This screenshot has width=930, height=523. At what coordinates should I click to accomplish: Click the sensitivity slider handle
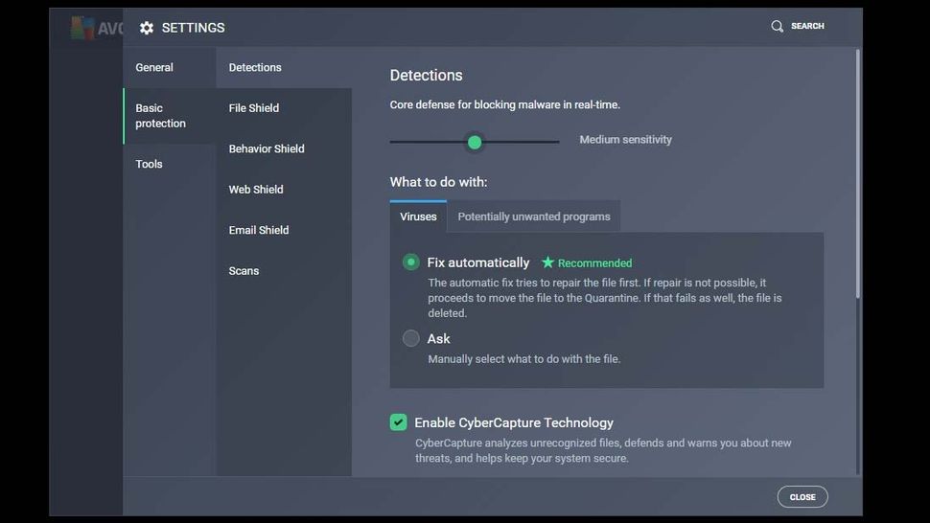(475, 142)
